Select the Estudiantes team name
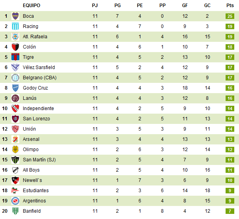 (x=36, y=191)
